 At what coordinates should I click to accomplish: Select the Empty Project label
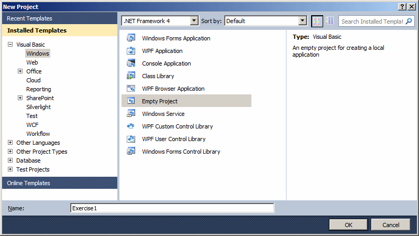160,101
